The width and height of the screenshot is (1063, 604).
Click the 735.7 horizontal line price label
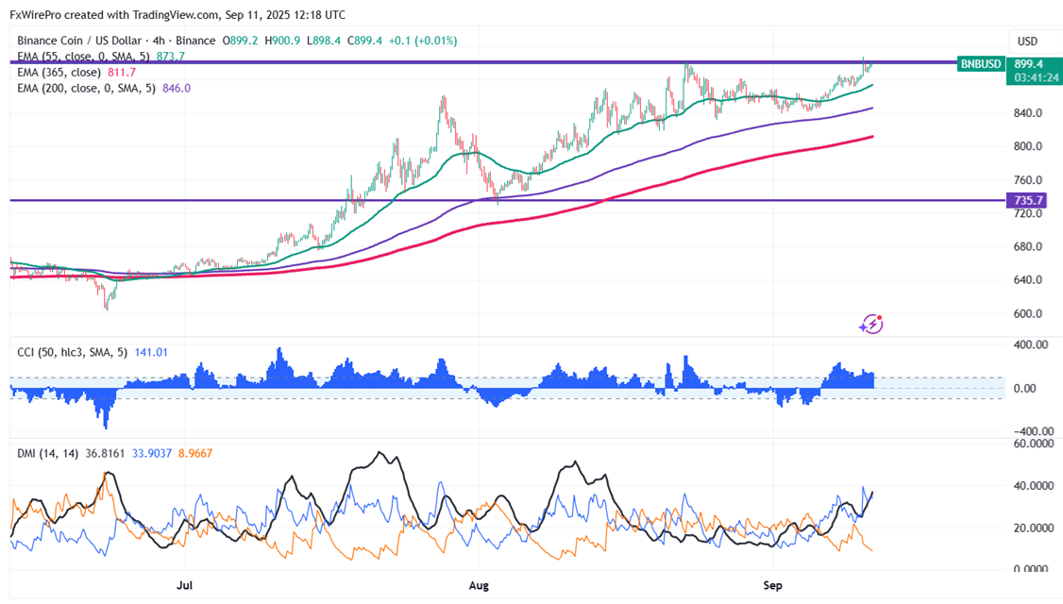coord(1028,201)
